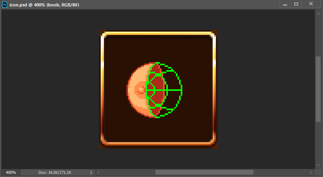Click the Photoshop icon in the title bar
Viewport: 323px width, 177px height.
click(x=5, y=4)
